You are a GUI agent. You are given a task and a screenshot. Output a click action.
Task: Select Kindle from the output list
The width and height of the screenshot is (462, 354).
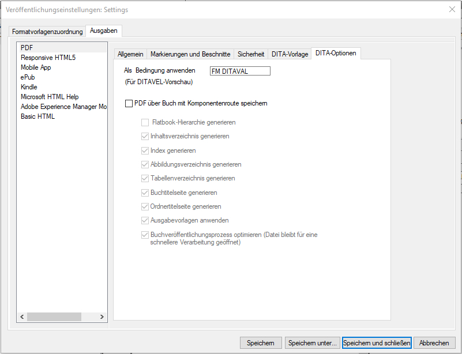(29, 87)
